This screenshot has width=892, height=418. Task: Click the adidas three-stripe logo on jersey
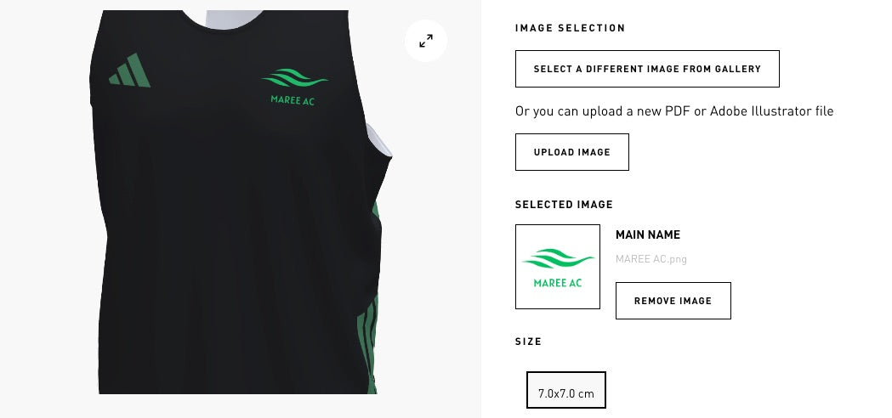pyautogui.click(x=130, y=71)
